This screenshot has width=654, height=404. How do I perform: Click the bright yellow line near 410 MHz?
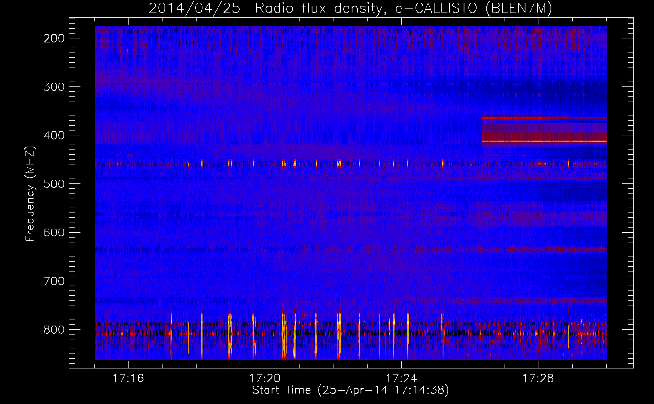tap(544, 141)
